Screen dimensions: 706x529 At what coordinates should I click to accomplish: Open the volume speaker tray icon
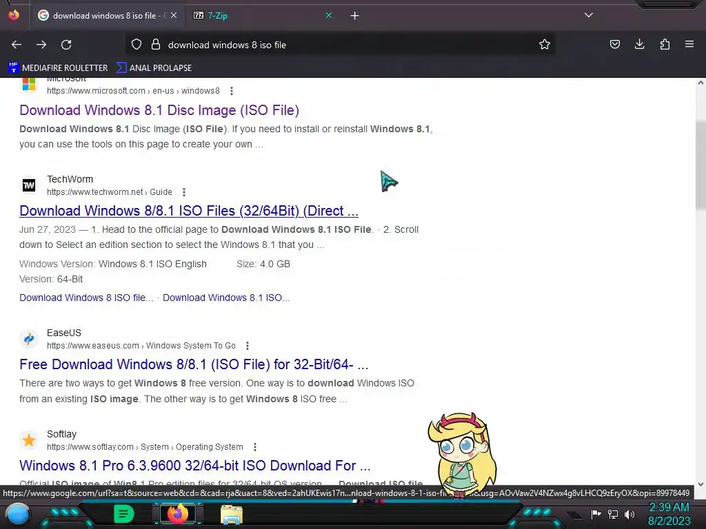pos(629,514)
